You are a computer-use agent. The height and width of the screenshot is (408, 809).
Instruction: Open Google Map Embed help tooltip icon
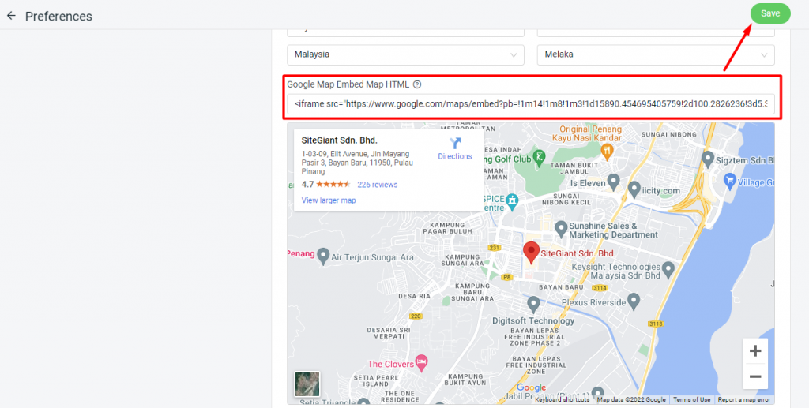(x=417, y=84)
